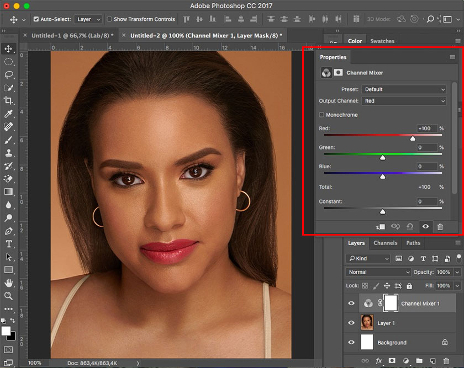
Task: Enable the Monochrome checkbox
Action: click(x=321, y=115)
